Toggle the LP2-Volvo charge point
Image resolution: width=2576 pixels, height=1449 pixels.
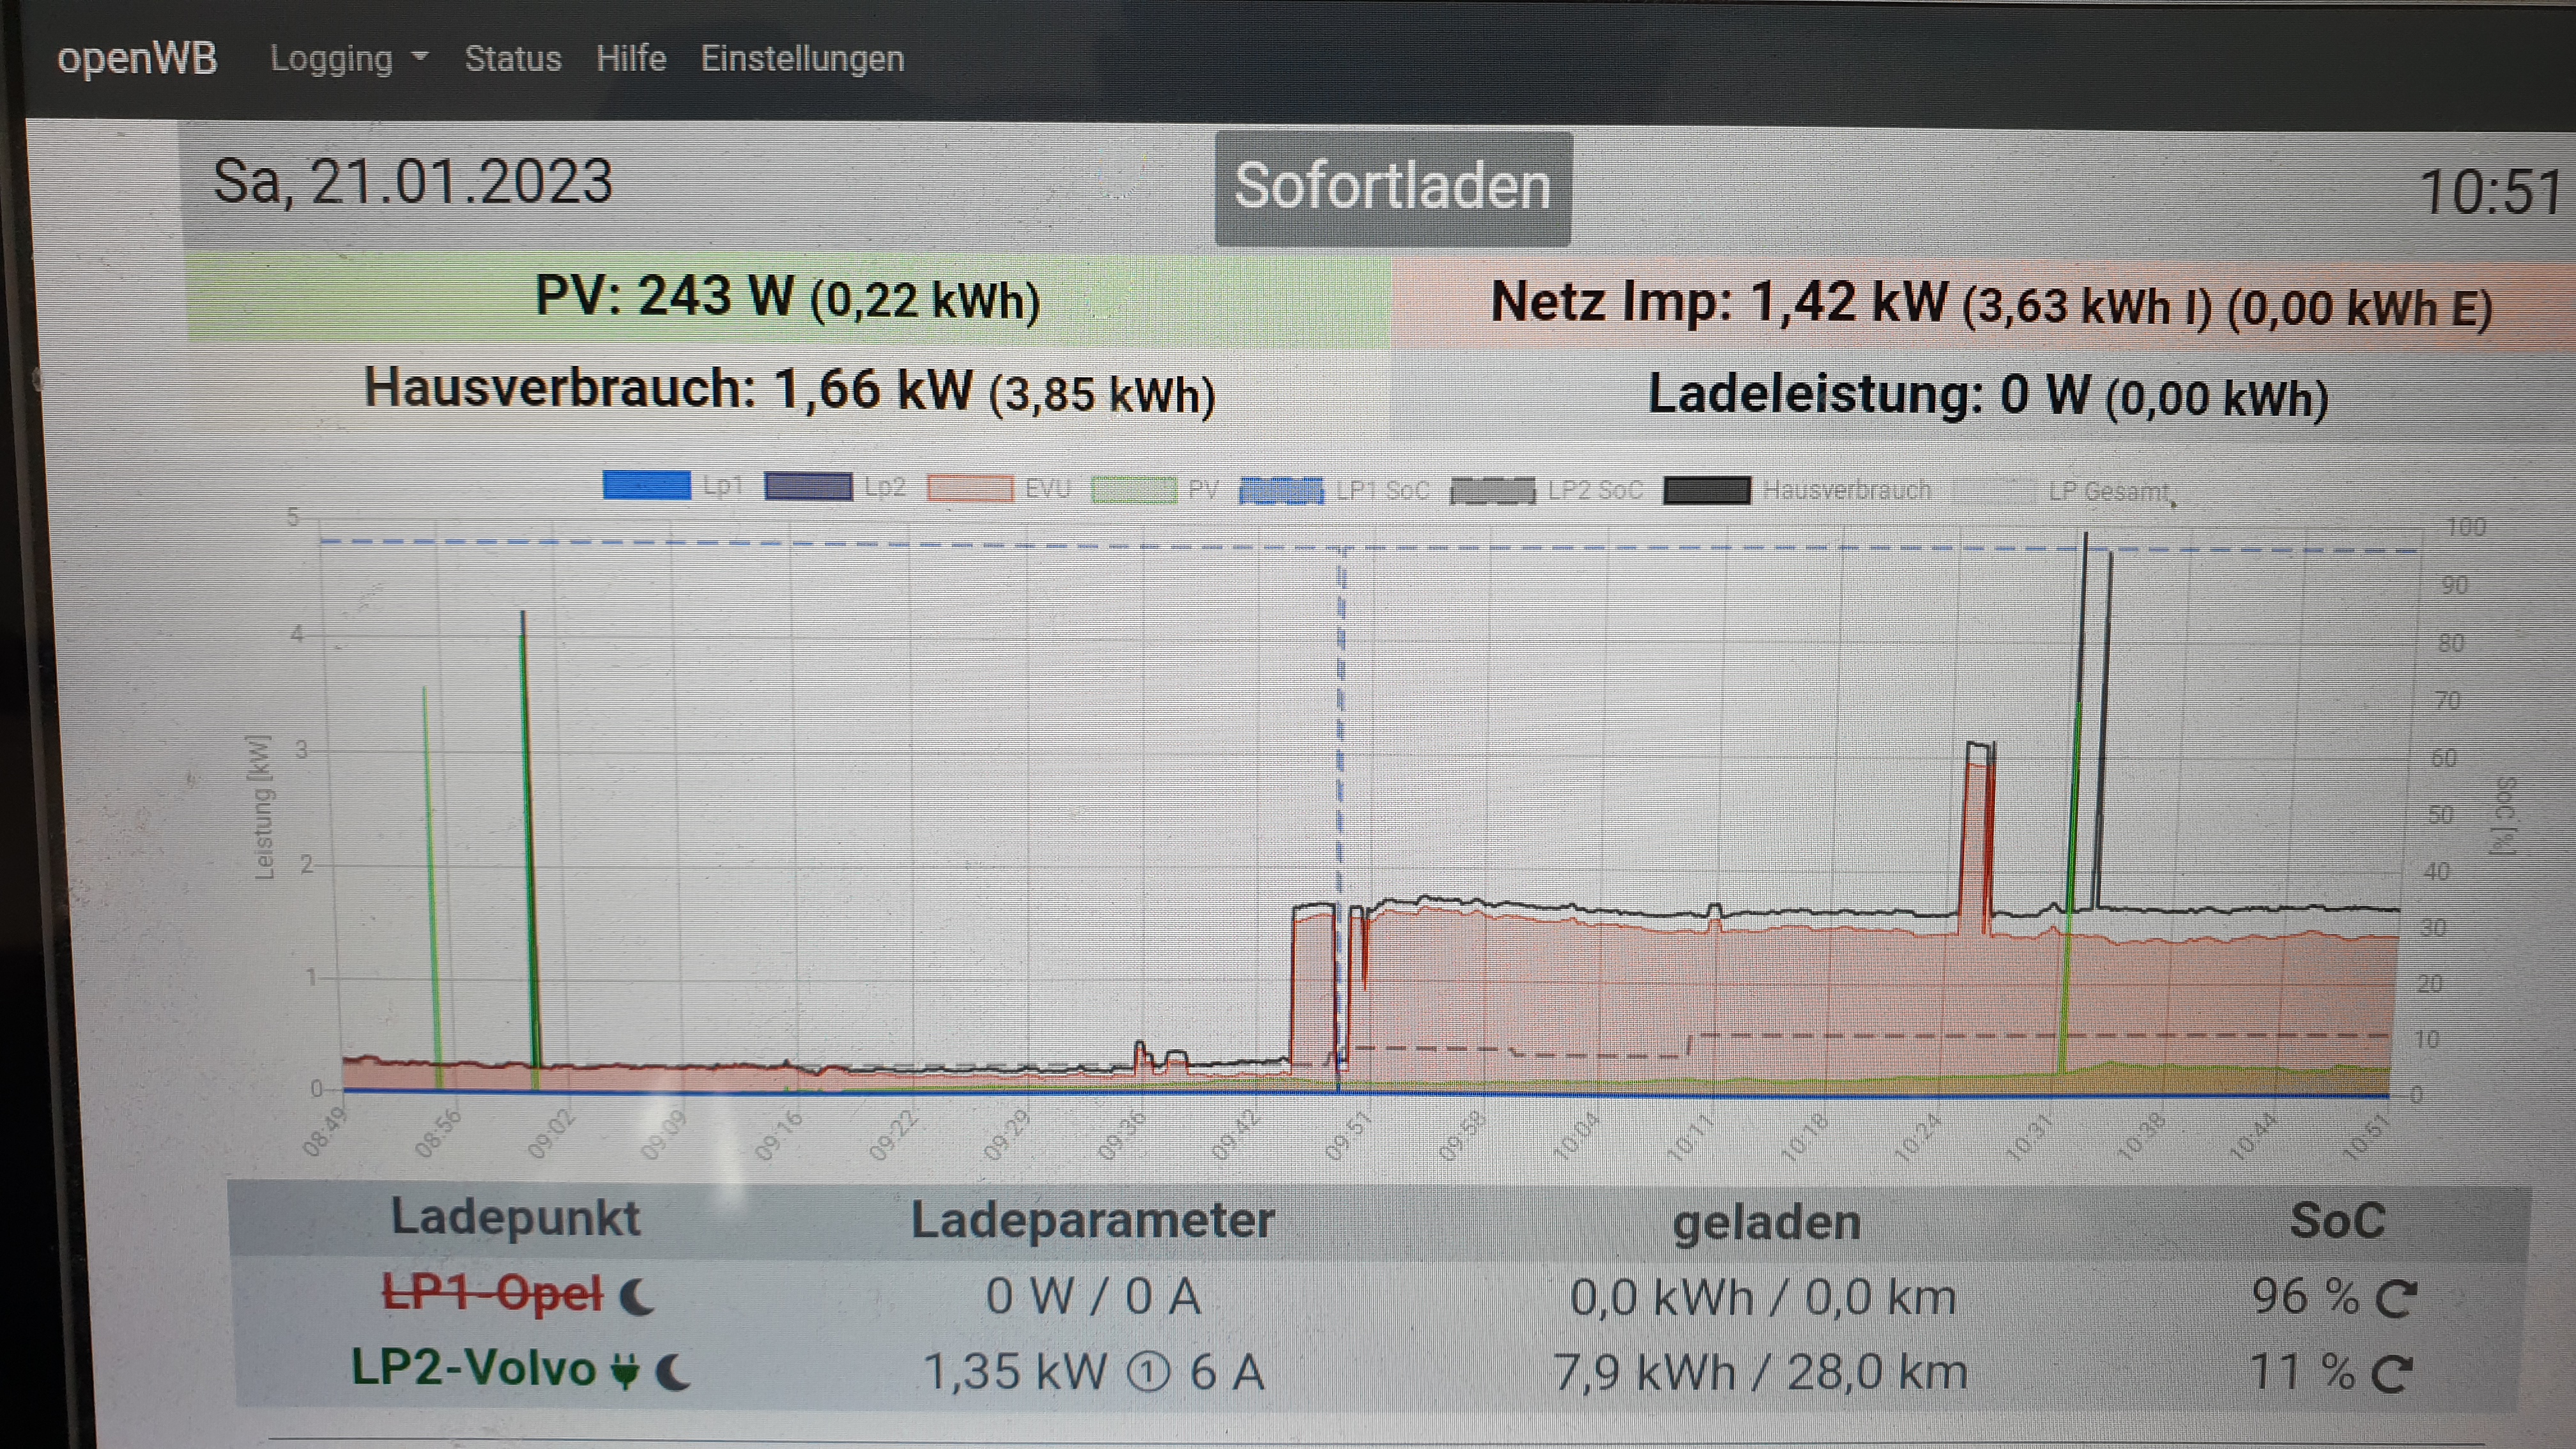tap(473, 1368)
